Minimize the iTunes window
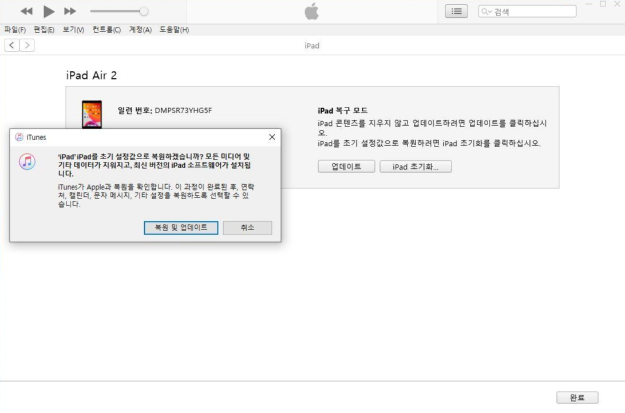 pyautogui.click(x=589, y=4)
